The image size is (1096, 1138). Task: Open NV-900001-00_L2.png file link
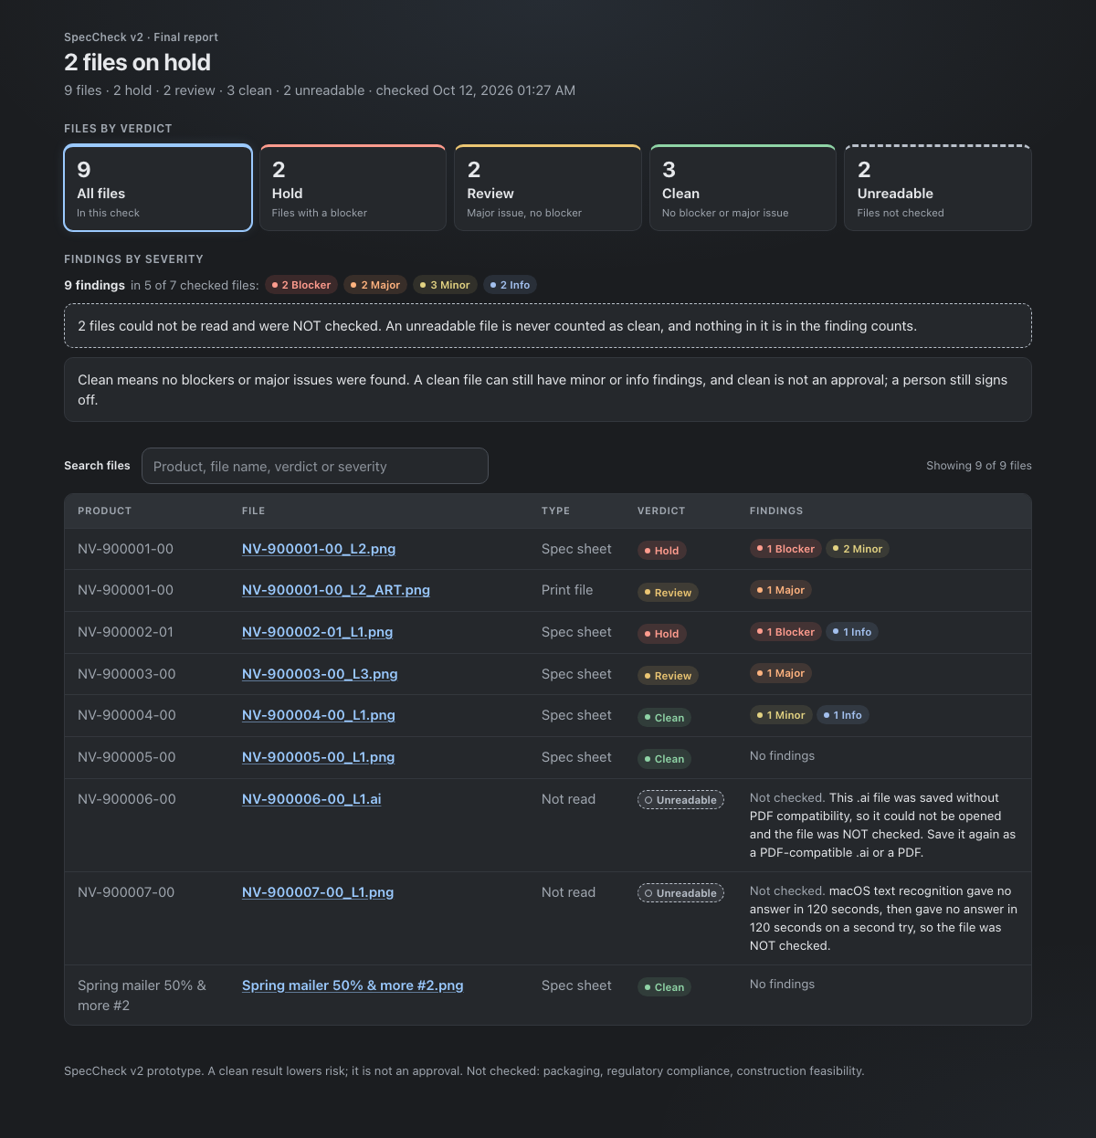[319, 549]
